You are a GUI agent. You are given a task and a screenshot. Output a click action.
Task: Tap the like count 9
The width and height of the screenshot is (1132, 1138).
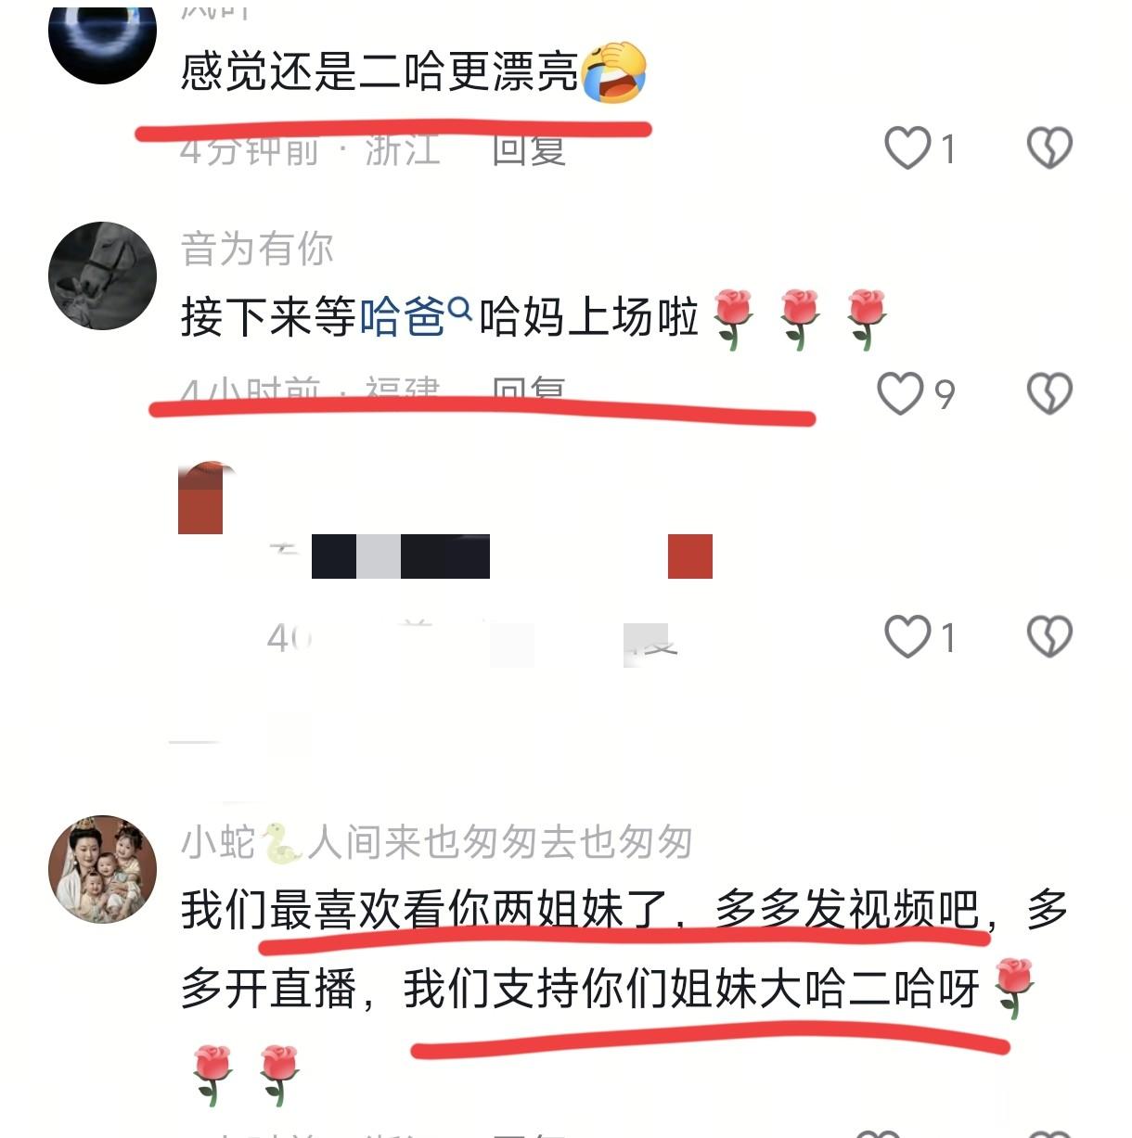[x=945, y=395]
